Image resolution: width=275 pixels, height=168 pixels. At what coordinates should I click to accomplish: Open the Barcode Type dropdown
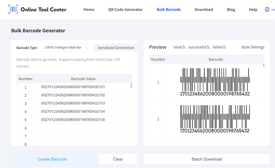pyautogui.click(x=65, y=47)
